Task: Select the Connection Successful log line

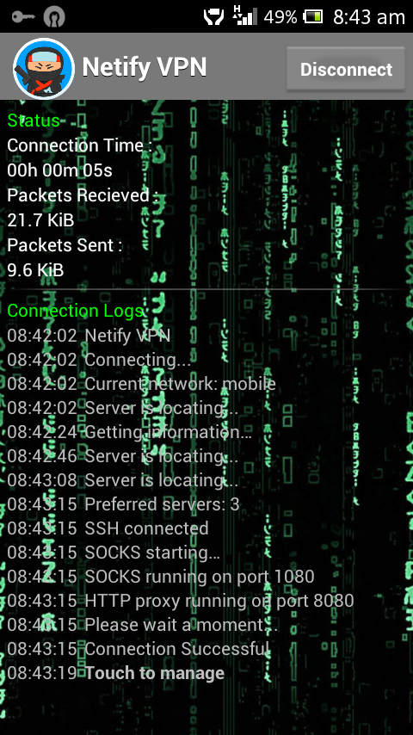Action: pos(138,649)
